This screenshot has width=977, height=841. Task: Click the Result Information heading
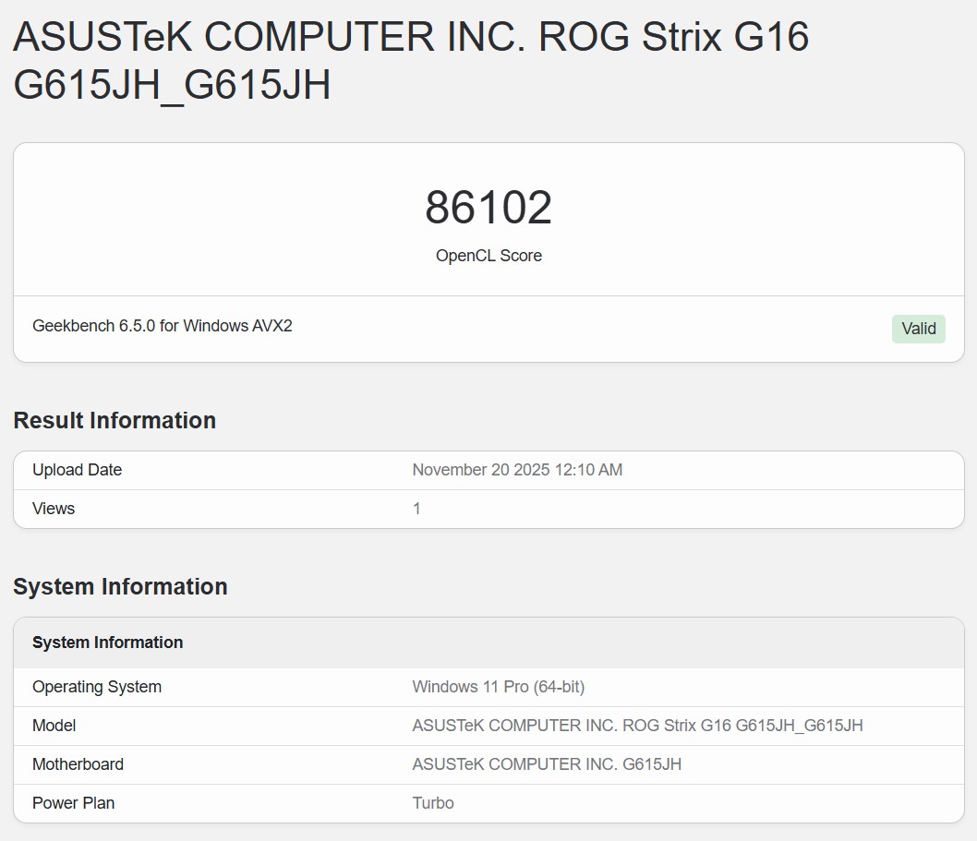tap(115, 421)
